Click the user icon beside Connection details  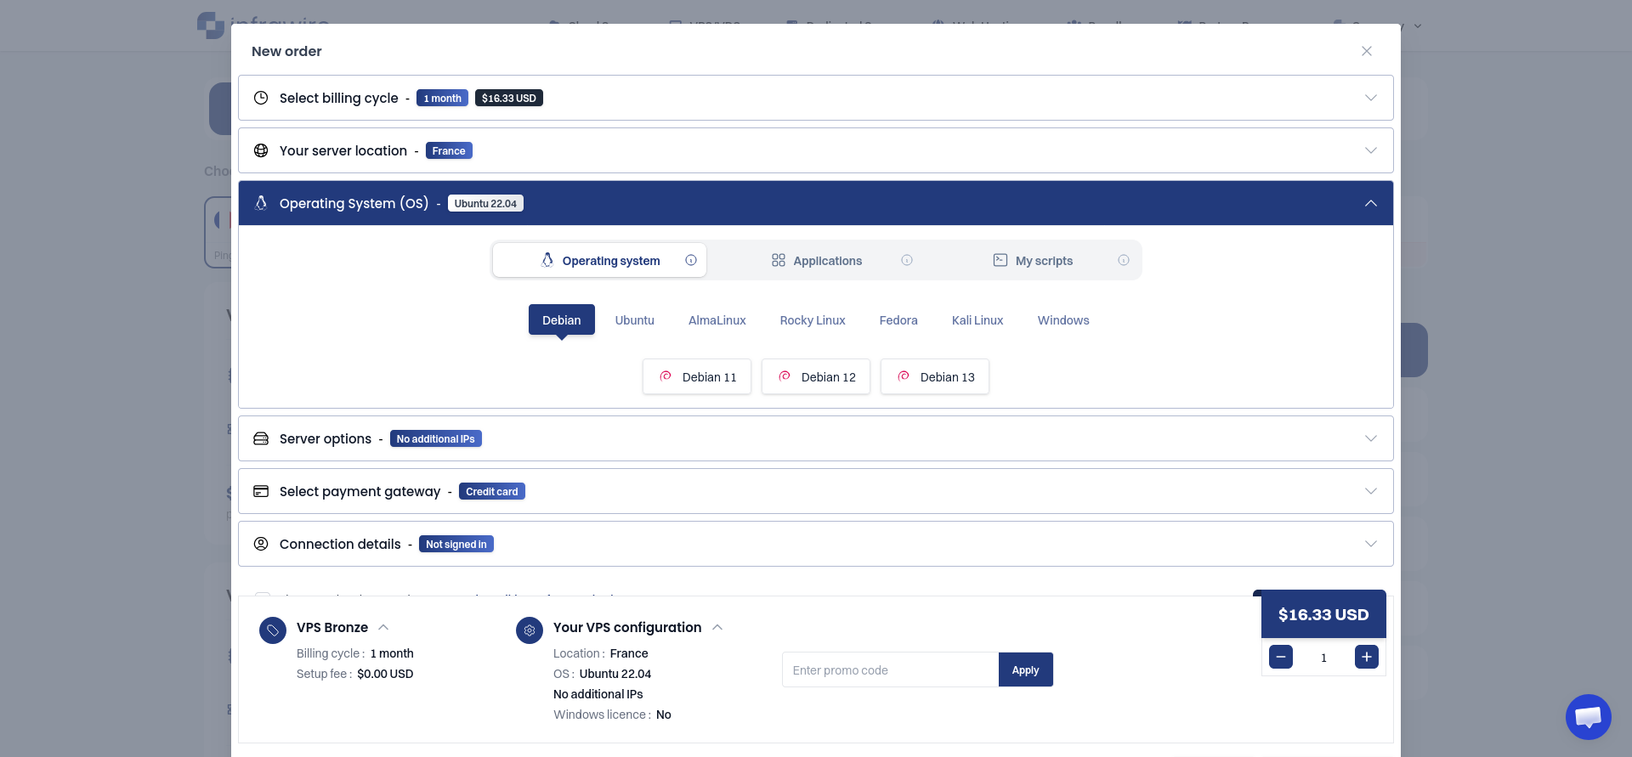[261, 544]
